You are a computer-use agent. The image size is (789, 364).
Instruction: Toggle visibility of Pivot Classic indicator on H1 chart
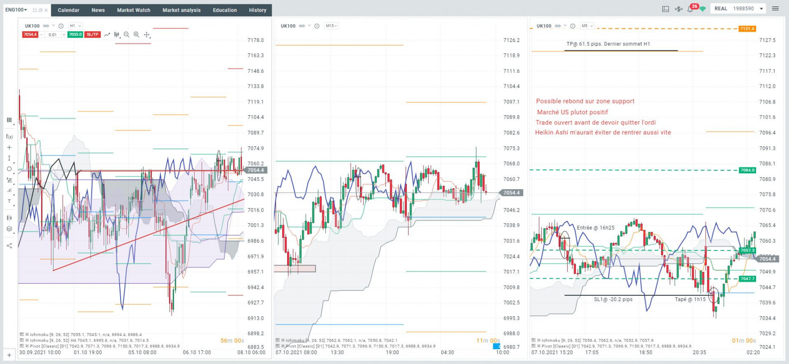click(x=22, y=346)
